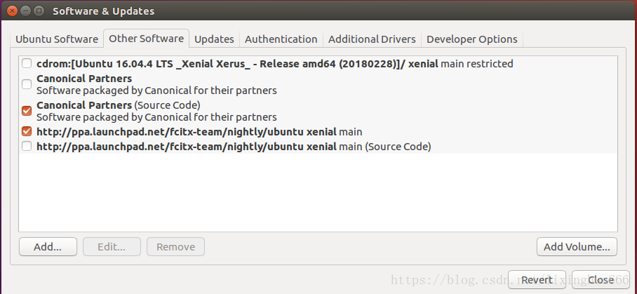This screenshot has height=294, width=637.
Task: Select the 'Canonical Partners (Source Code)' row text
Action: click(x=119, y=105)
